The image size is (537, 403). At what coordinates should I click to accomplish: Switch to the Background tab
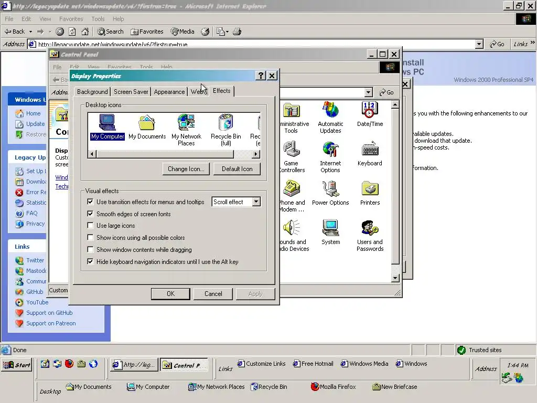tap(92, 91)
